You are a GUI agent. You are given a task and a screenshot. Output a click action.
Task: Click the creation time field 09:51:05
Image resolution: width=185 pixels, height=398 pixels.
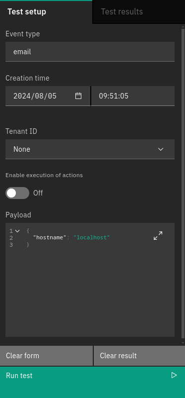pyautogui.click(x=133, y=96)
